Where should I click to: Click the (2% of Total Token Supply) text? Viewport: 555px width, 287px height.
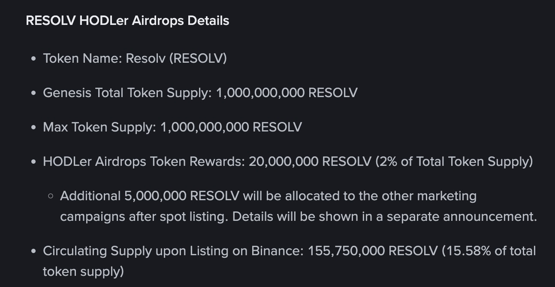click(x=454, y=161)
